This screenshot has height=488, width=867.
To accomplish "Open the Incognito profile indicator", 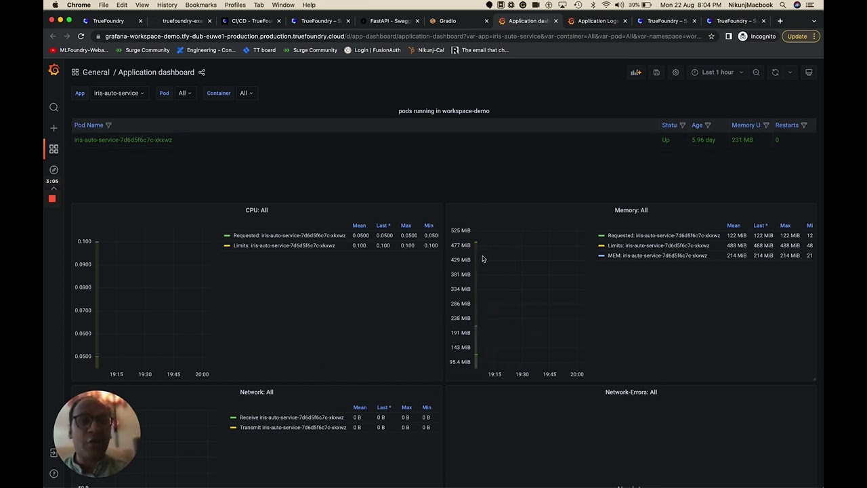I will [757, 37].
